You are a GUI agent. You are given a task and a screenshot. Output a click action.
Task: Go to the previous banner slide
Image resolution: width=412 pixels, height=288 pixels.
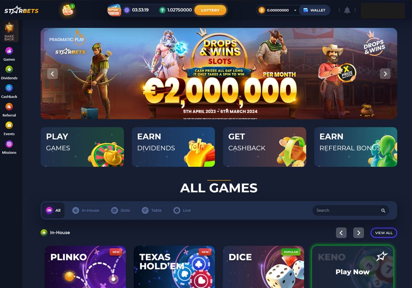pos(52,74)
